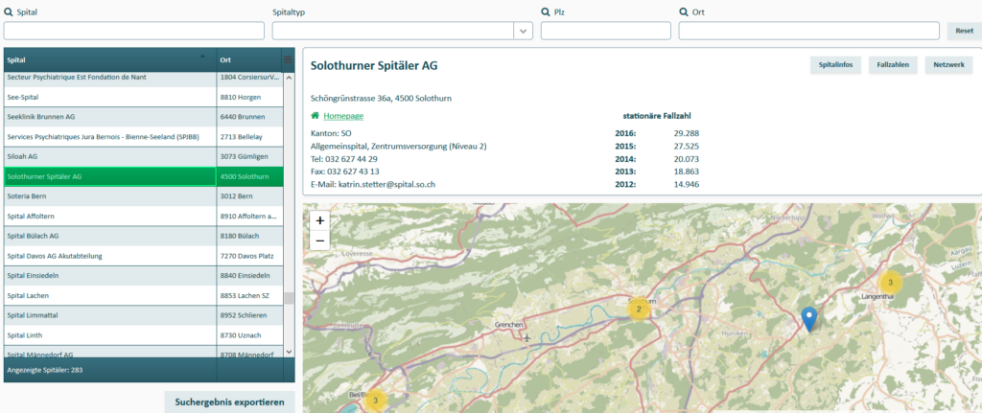
Task: Open cluster marker 3 near Biel
Action: (x=375, y=400)
